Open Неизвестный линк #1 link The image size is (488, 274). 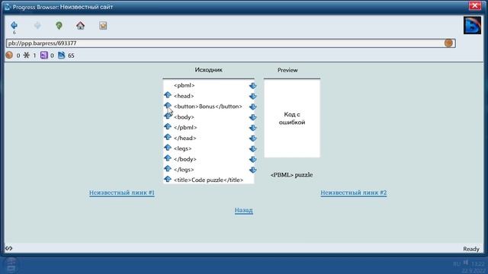122,193
